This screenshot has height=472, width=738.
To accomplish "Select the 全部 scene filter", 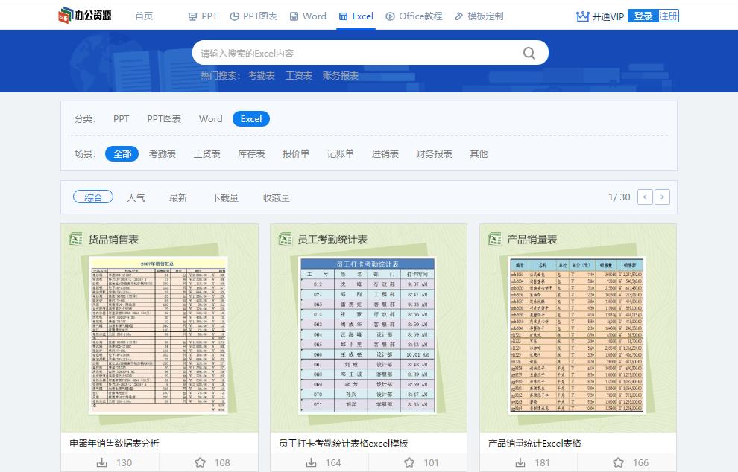I will [122, 153].
